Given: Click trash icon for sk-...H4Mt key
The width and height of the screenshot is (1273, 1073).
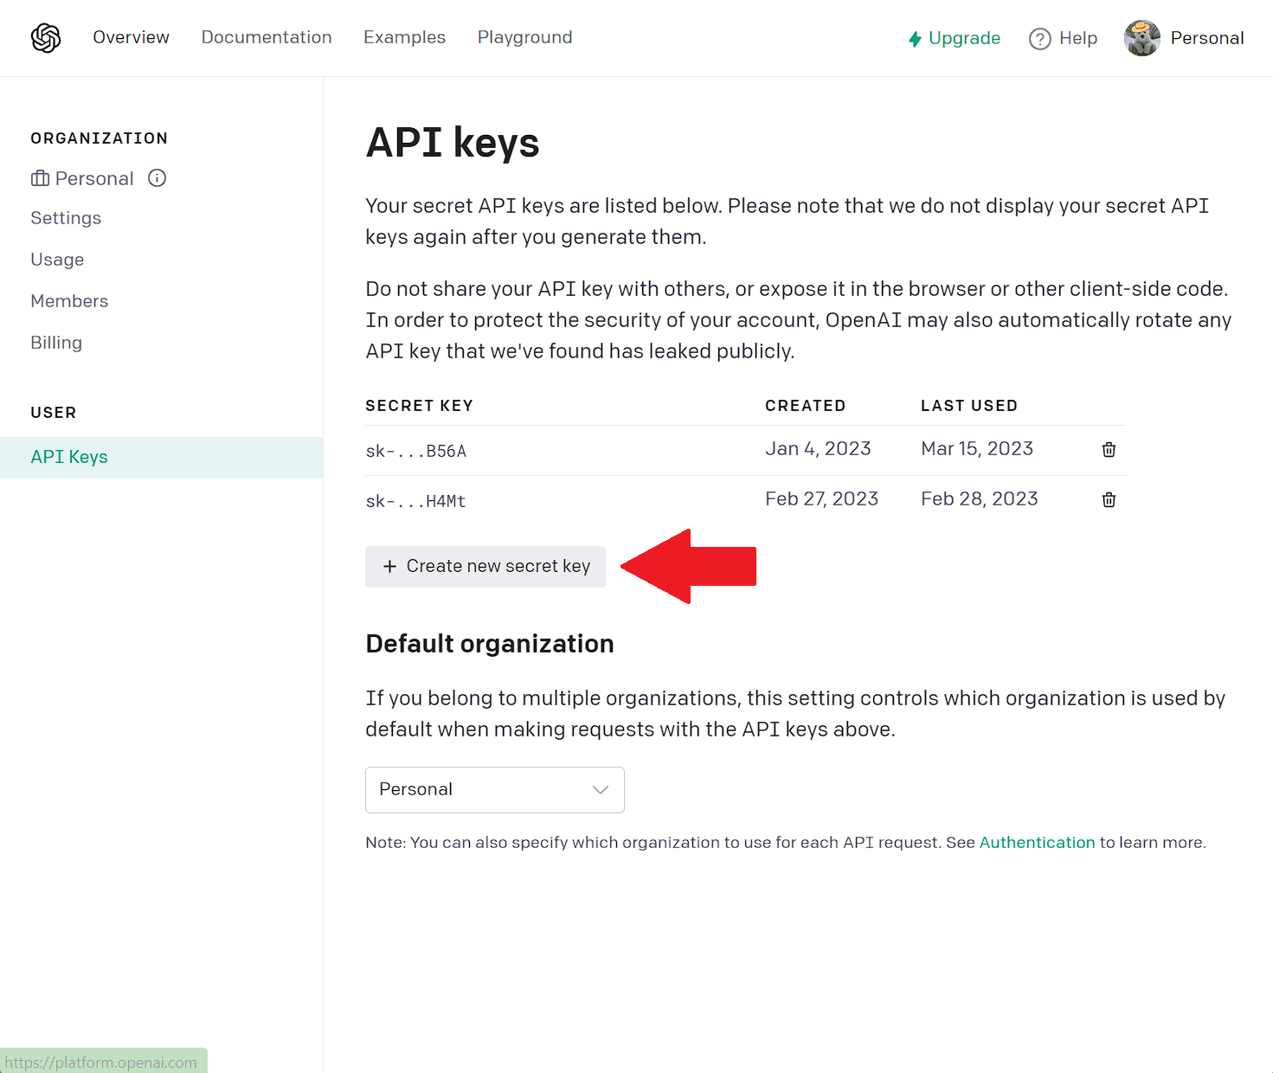Looking at the screenshot, I should coord(1109,499).
